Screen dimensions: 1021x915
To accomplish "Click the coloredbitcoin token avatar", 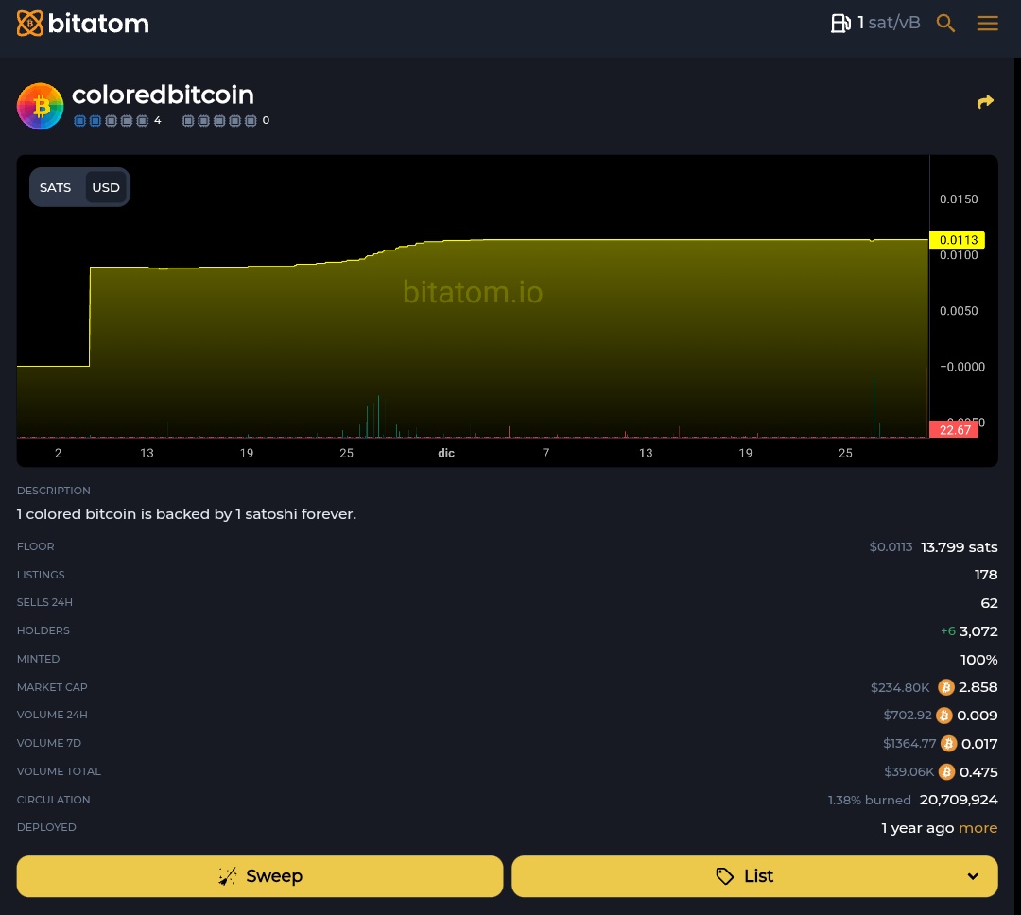I will coord(41,106).
